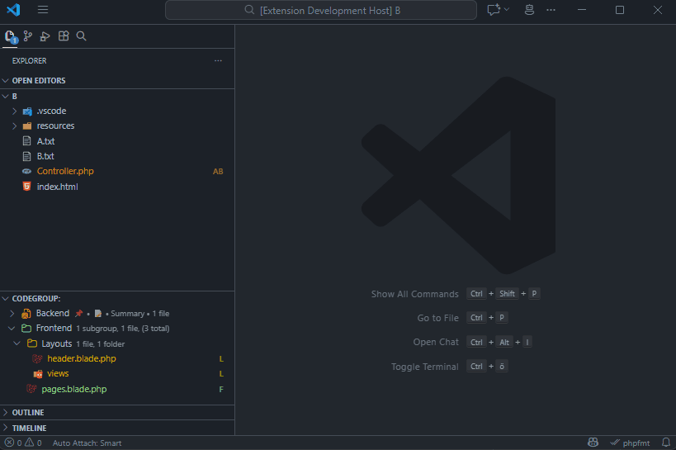Open notifications bell in status bar
The image size is (676, 450).
pyautogui.click(x=666, y=443)
